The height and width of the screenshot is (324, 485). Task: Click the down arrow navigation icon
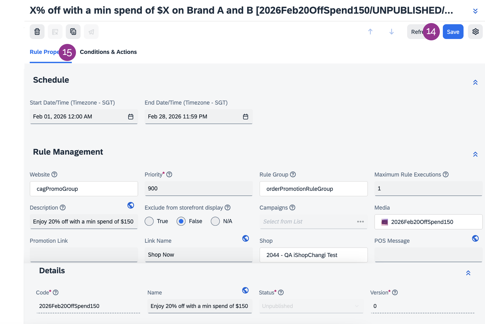tap(391, 32)
